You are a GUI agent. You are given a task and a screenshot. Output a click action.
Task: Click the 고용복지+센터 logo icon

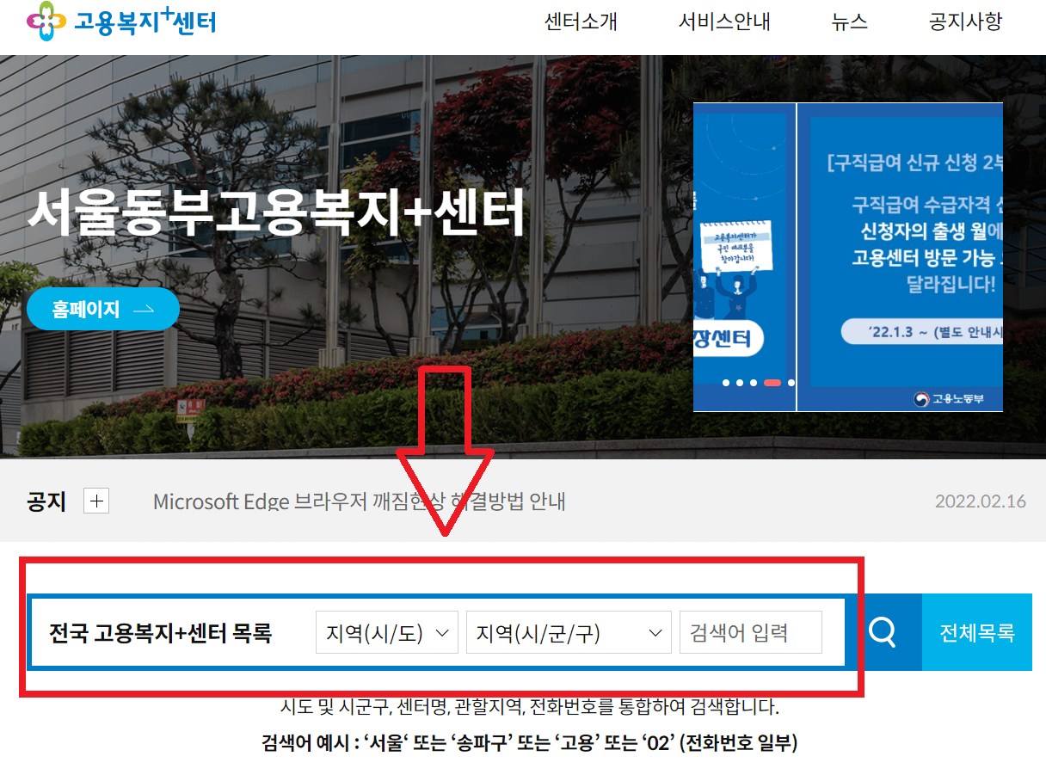click(45, 23)
